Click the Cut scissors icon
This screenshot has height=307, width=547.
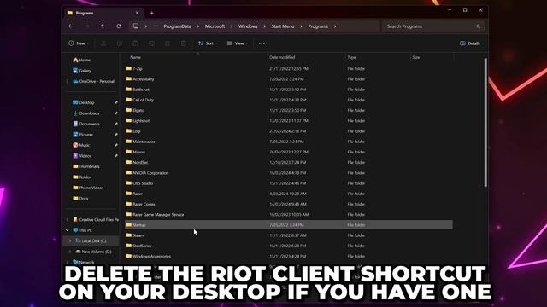[103, 43]
